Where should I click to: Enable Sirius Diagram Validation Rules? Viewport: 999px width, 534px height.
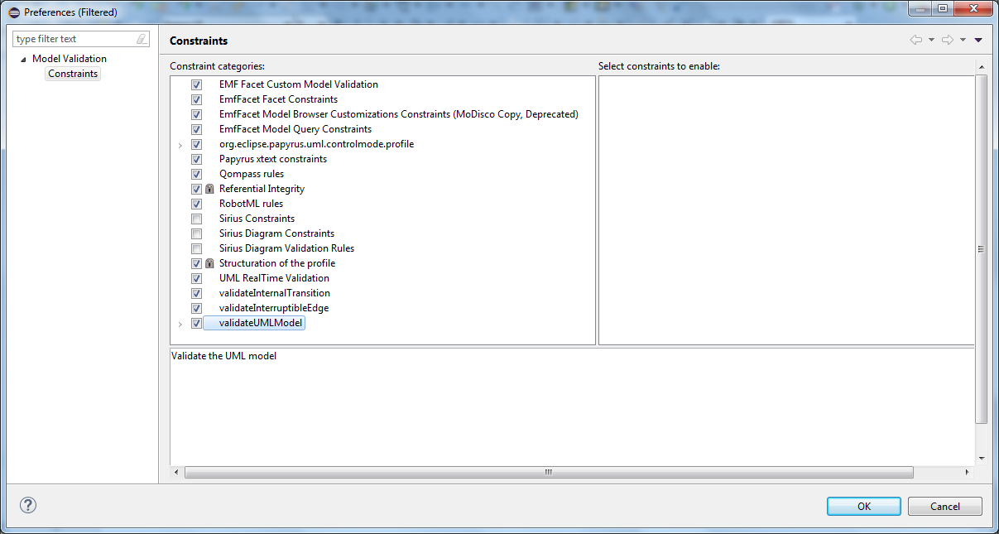click(x=196, y=248)
